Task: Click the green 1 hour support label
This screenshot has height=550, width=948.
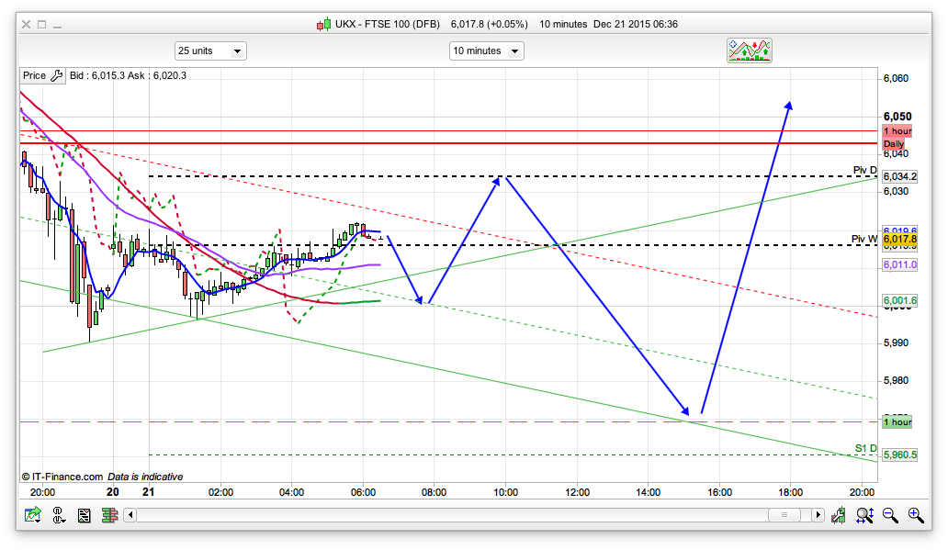Action: pyautogui.click(x=897, y=421)
